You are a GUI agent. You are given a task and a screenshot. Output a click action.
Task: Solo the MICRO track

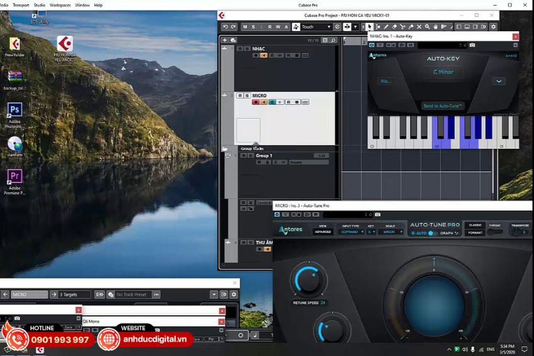click(248, 95)
